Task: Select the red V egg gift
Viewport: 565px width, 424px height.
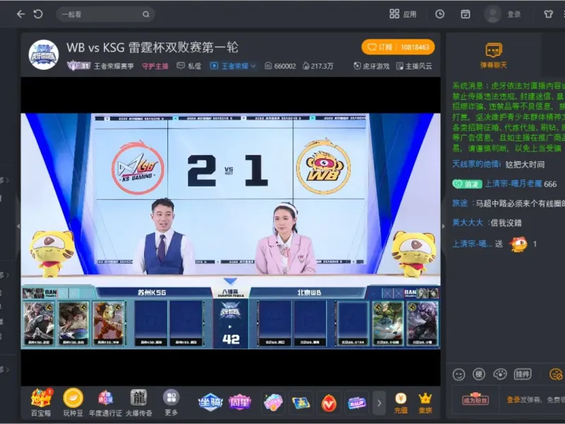Action: [328, 402]
